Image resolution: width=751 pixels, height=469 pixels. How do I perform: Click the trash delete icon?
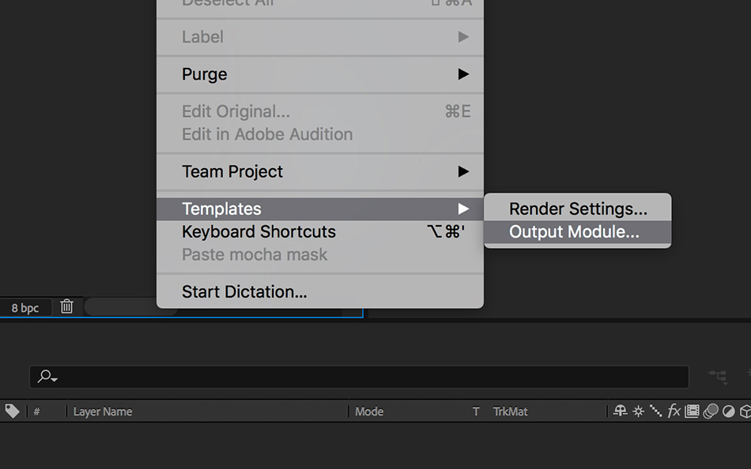point(67,306)
